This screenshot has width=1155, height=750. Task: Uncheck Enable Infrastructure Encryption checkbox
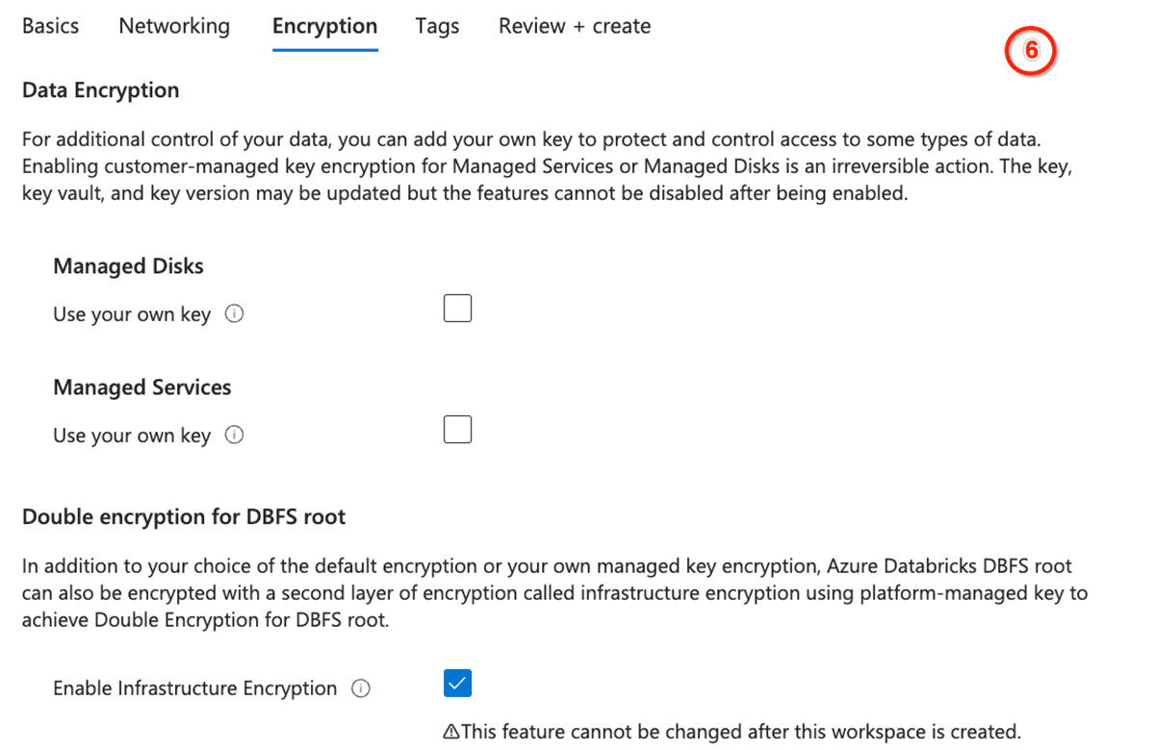457,684
